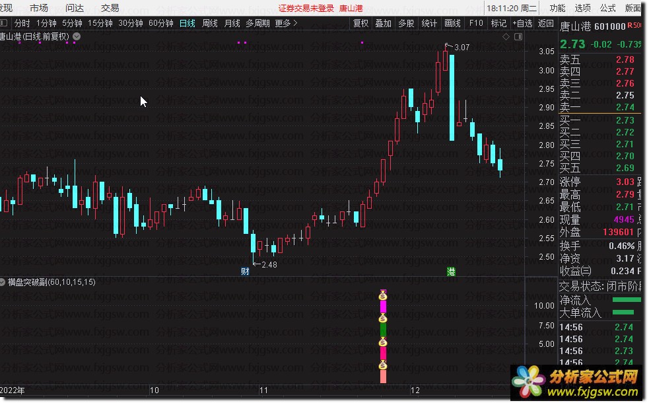Image resolution: width=649 pixels, height=403 pixels.
Task: Click the 证券交易未登录 login link
Action: tap(306, 9)
